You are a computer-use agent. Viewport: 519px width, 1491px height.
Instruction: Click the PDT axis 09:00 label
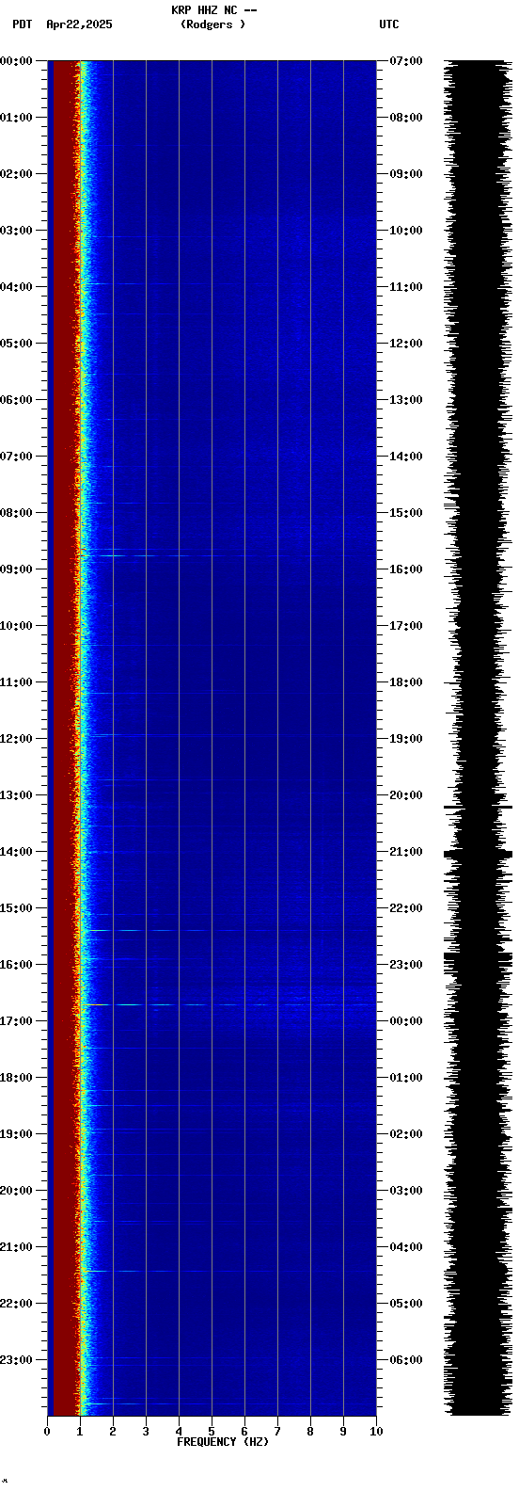16,569
